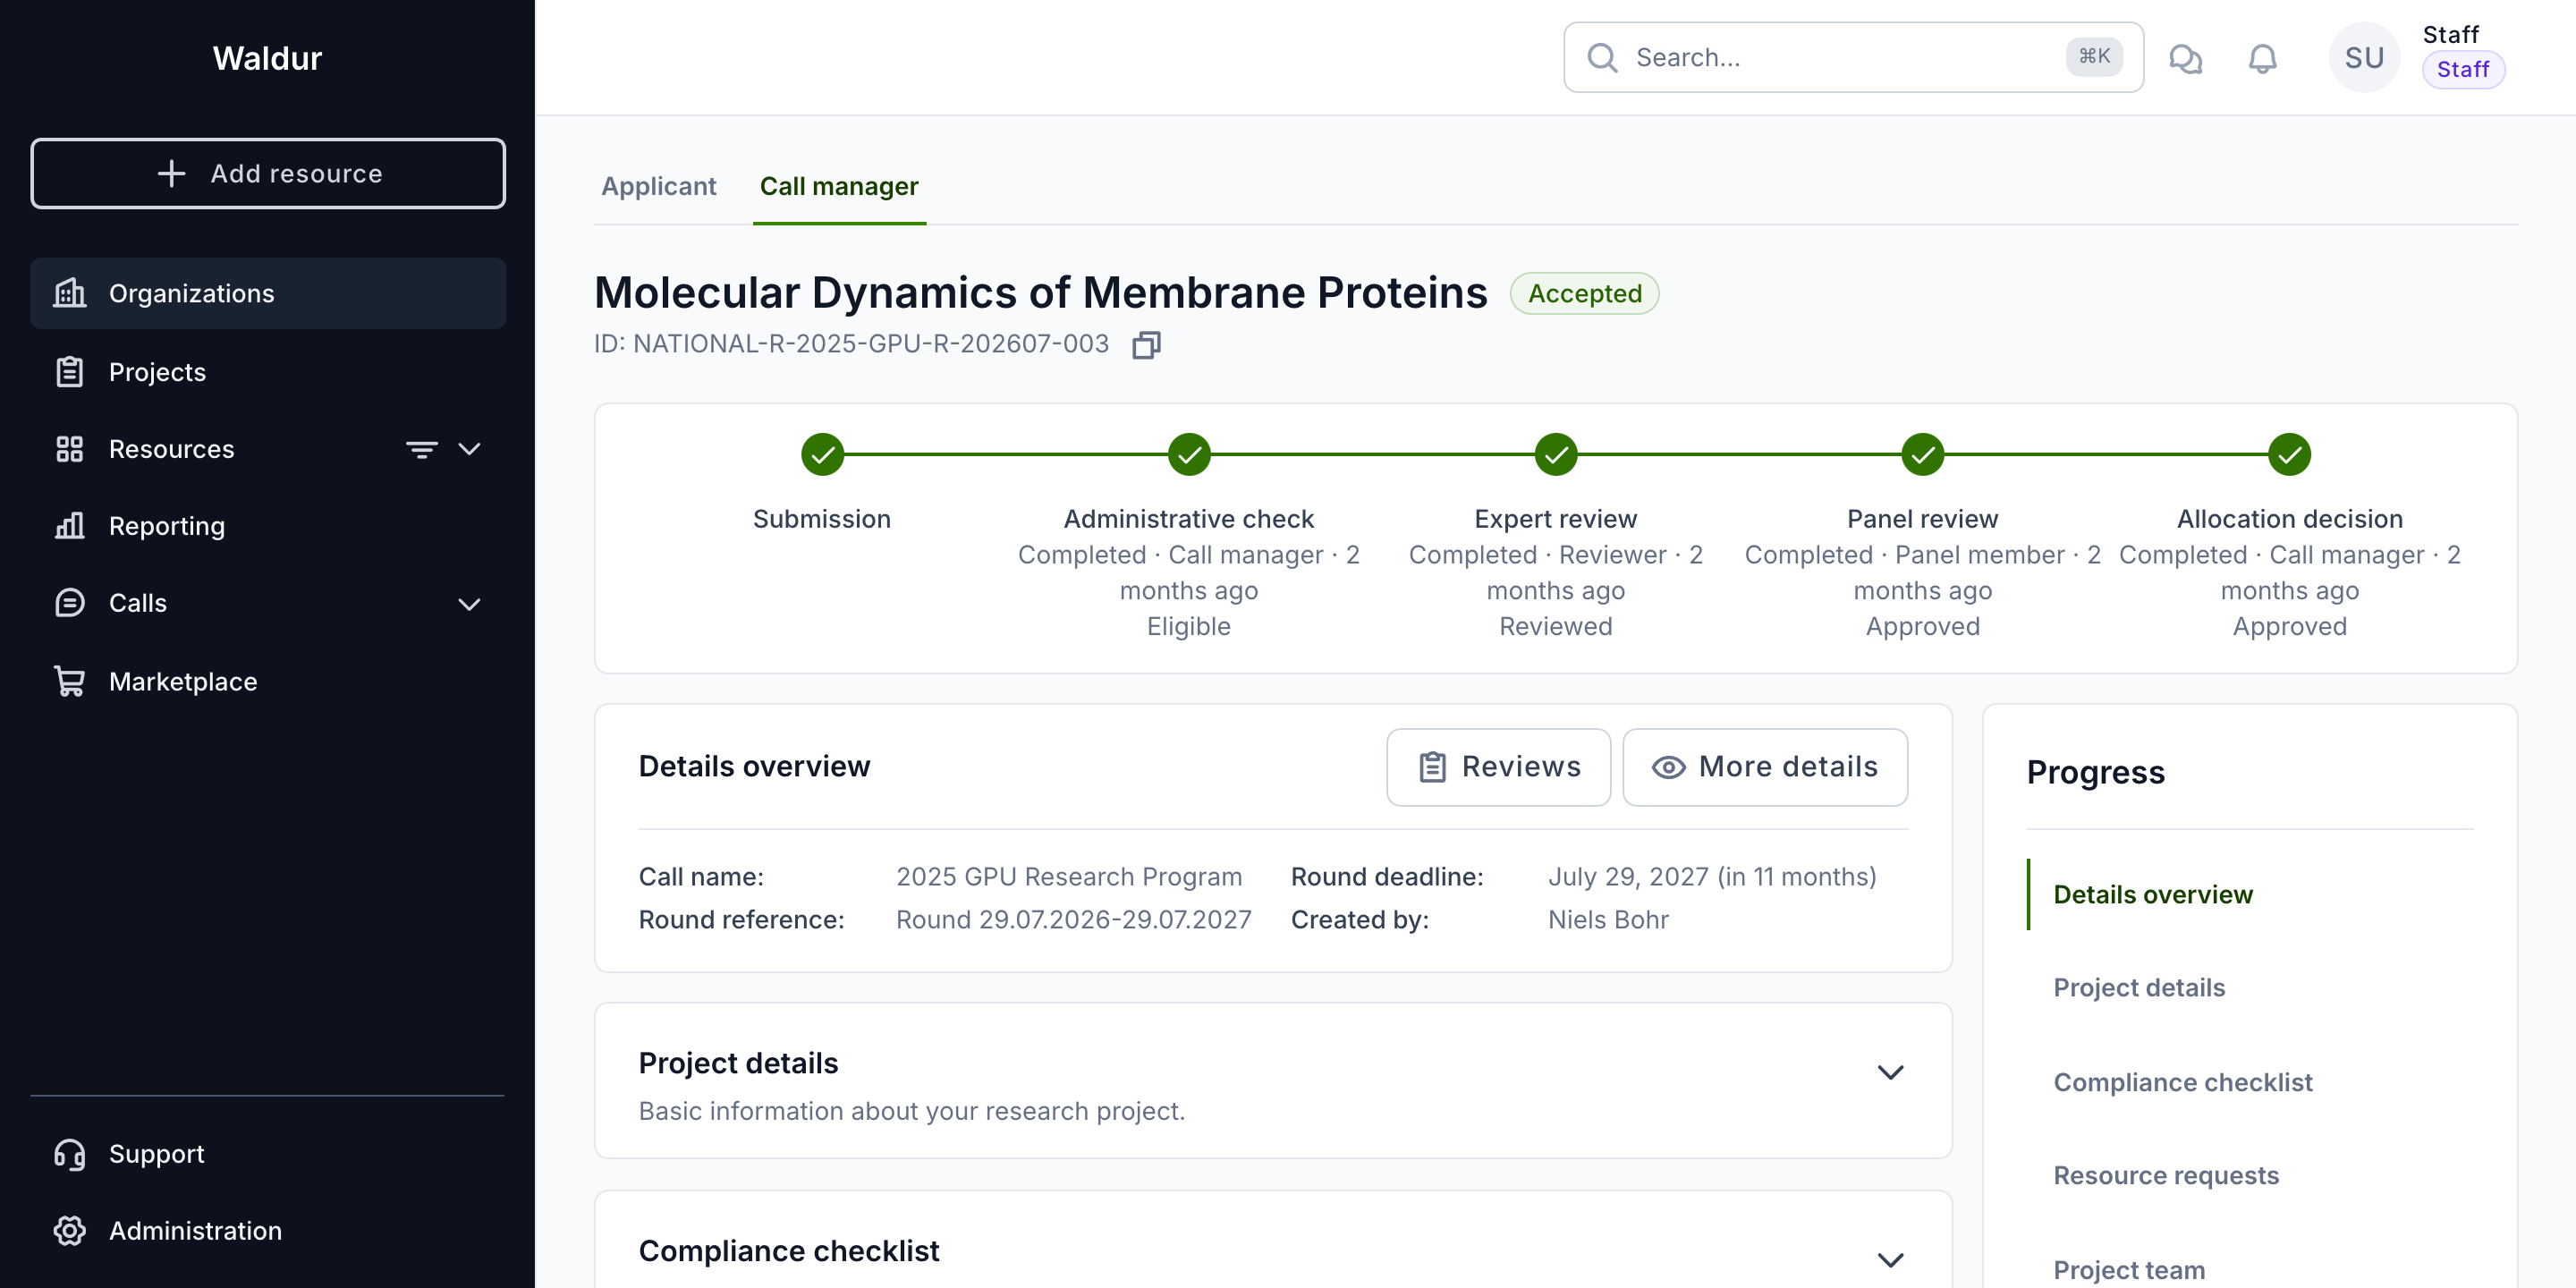
Task: Open Marketplace in the sidebar
Action: tap(268, 681)
